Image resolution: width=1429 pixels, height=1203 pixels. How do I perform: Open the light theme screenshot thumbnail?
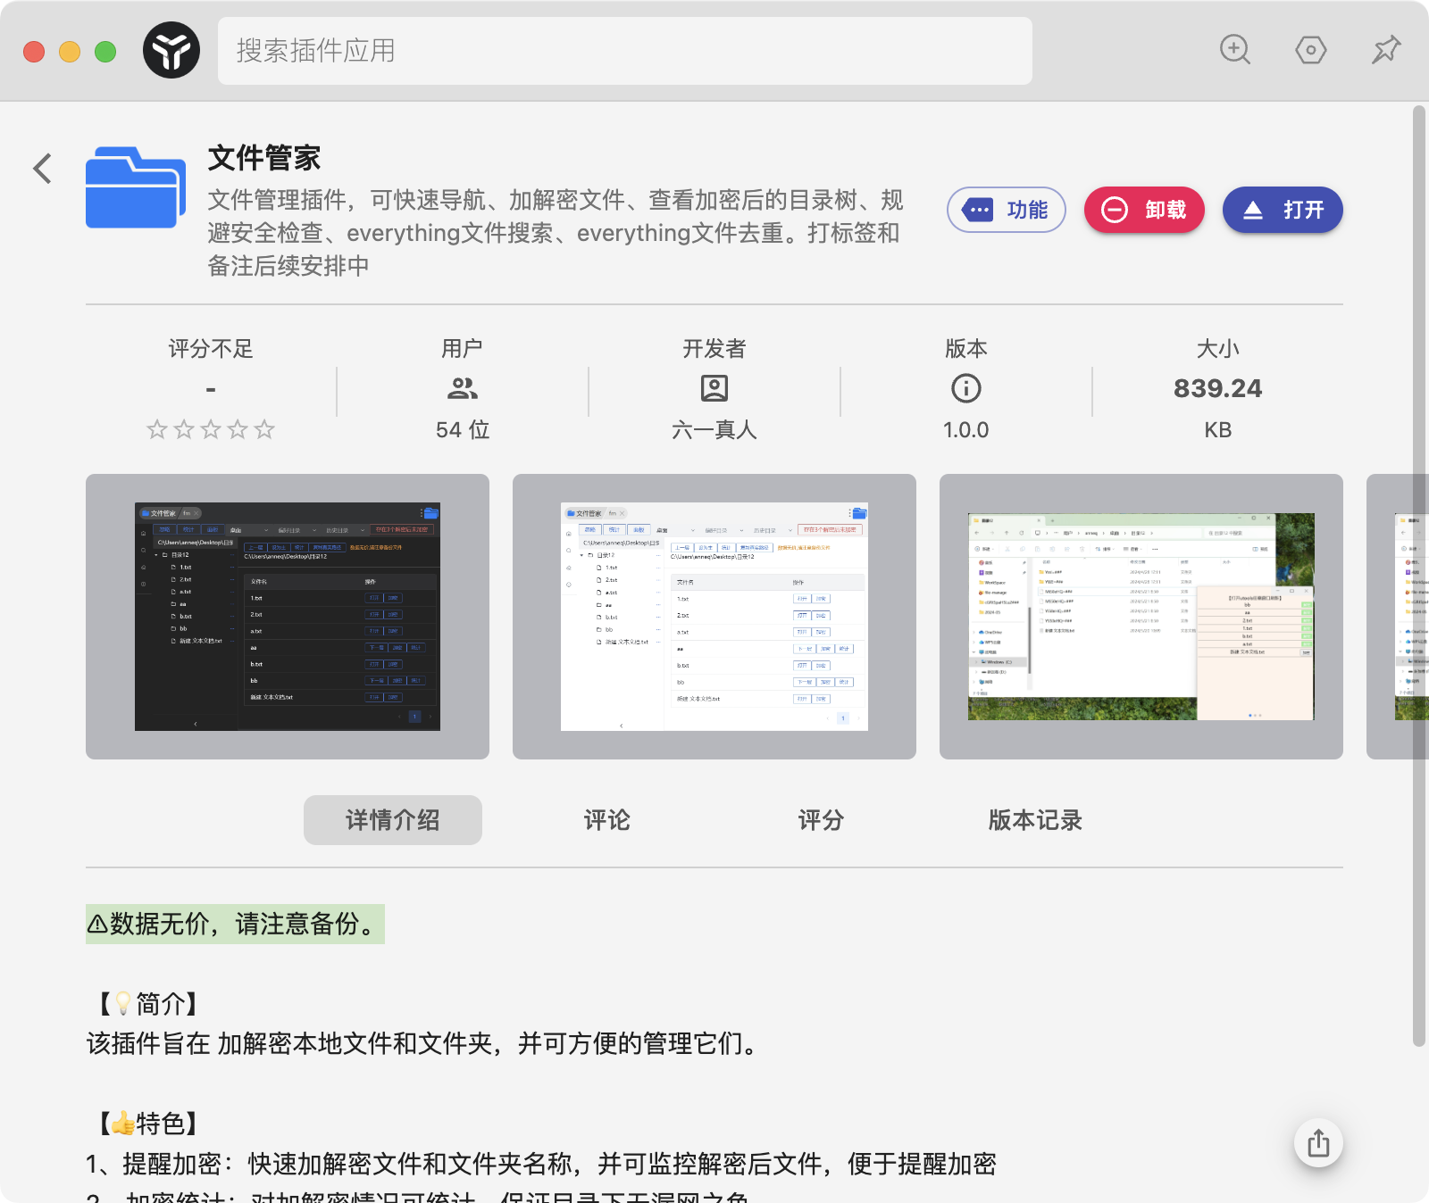click(x=714, y=617)
